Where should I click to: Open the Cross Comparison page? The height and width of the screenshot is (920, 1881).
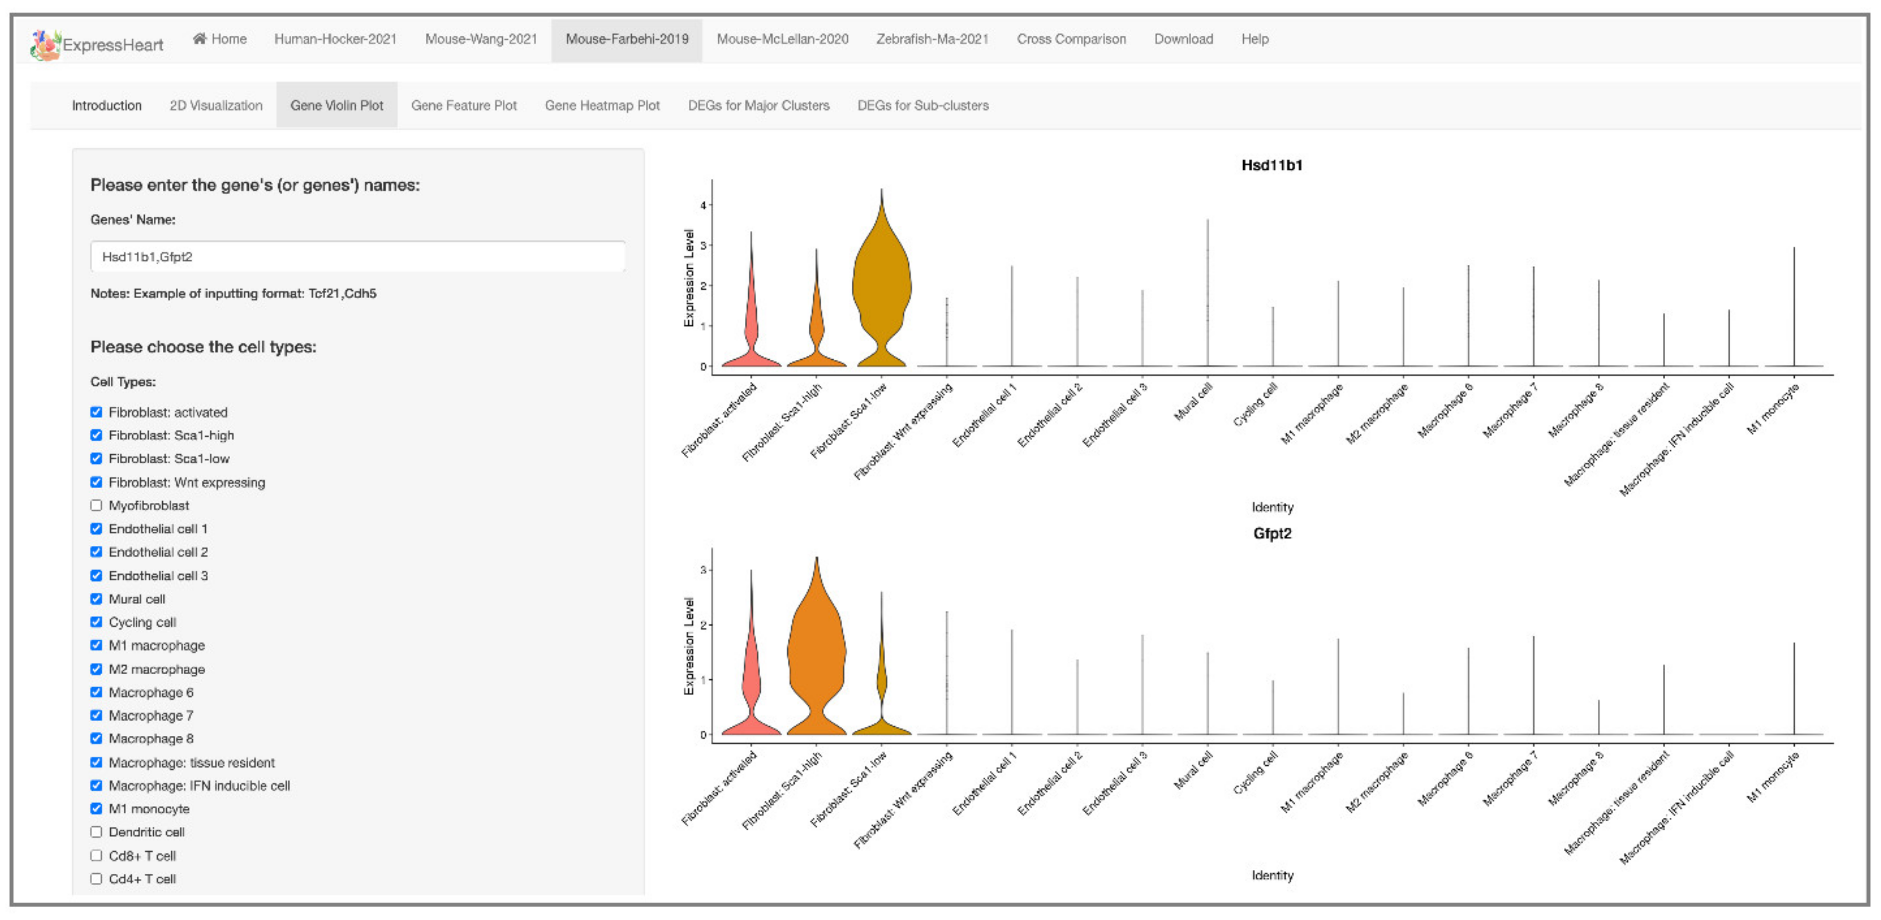click(1070, 39)
